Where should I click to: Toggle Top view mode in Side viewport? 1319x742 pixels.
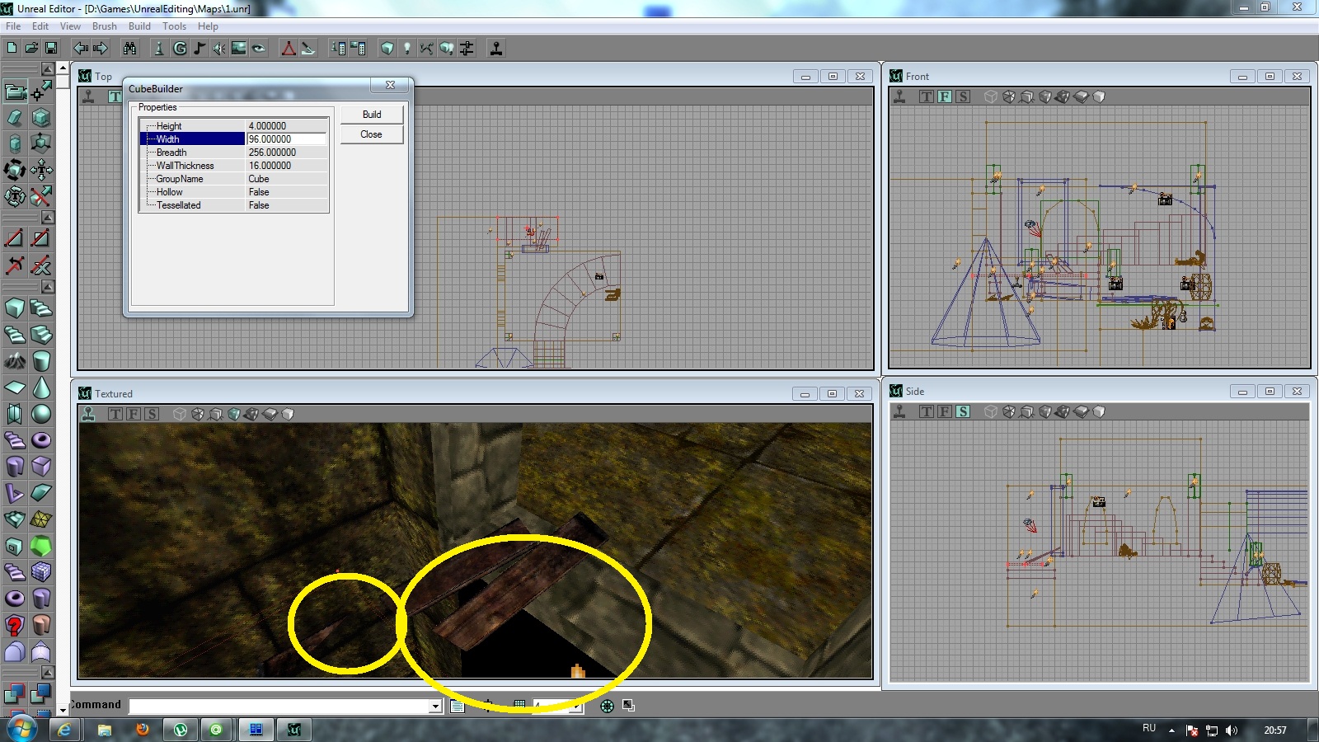coord(927,411)
